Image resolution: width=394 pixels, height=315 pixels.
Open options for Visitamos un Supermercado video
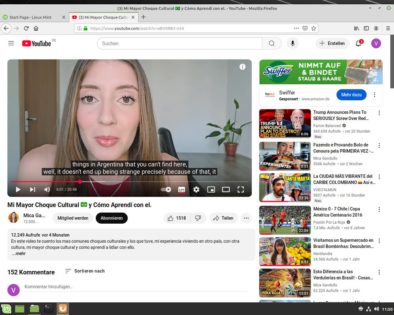(x=379, y=241)
